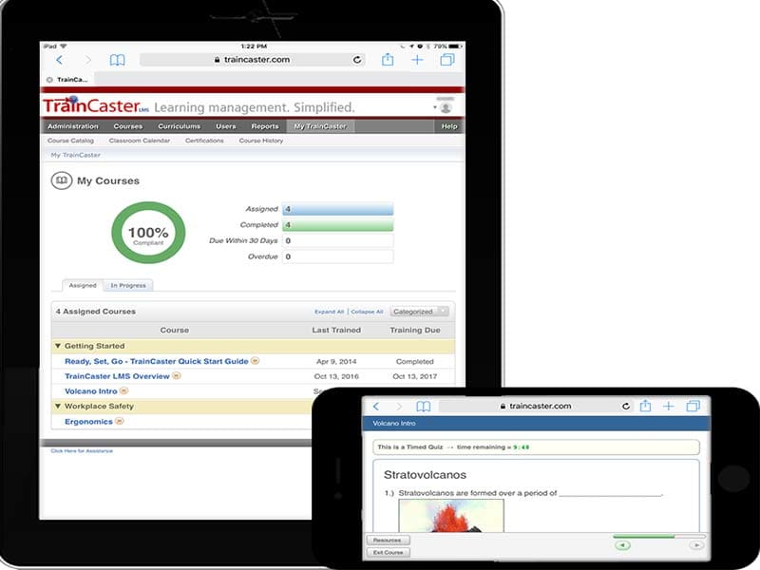The width and height of the screenshot is (760, 570).
Task: Show all tabs in phone Safari
Action: [x=693, y=406]
